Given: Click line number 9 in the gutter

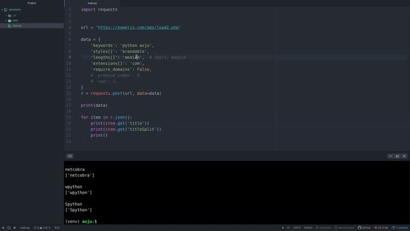Looking at the screenshot, I should pyautogui.click(x=70, y=57).
